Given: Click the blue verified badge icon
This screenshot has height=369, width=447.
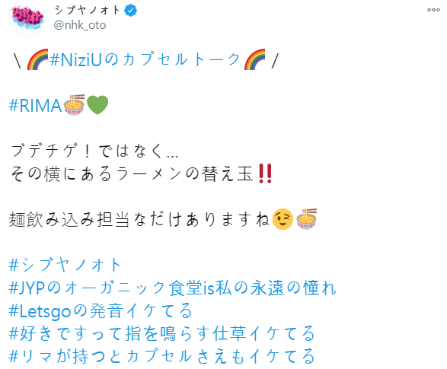Looking at the screenshot, I should pos(130,11).
